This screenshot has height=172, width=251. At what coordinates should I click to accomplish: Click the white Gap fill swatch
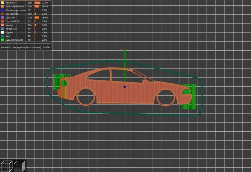pos(3,33)
